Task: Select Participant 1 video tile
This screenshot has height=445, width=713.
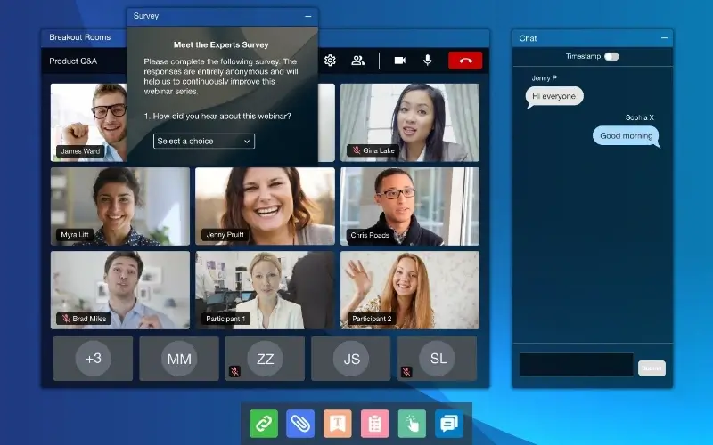Action: 265,290
